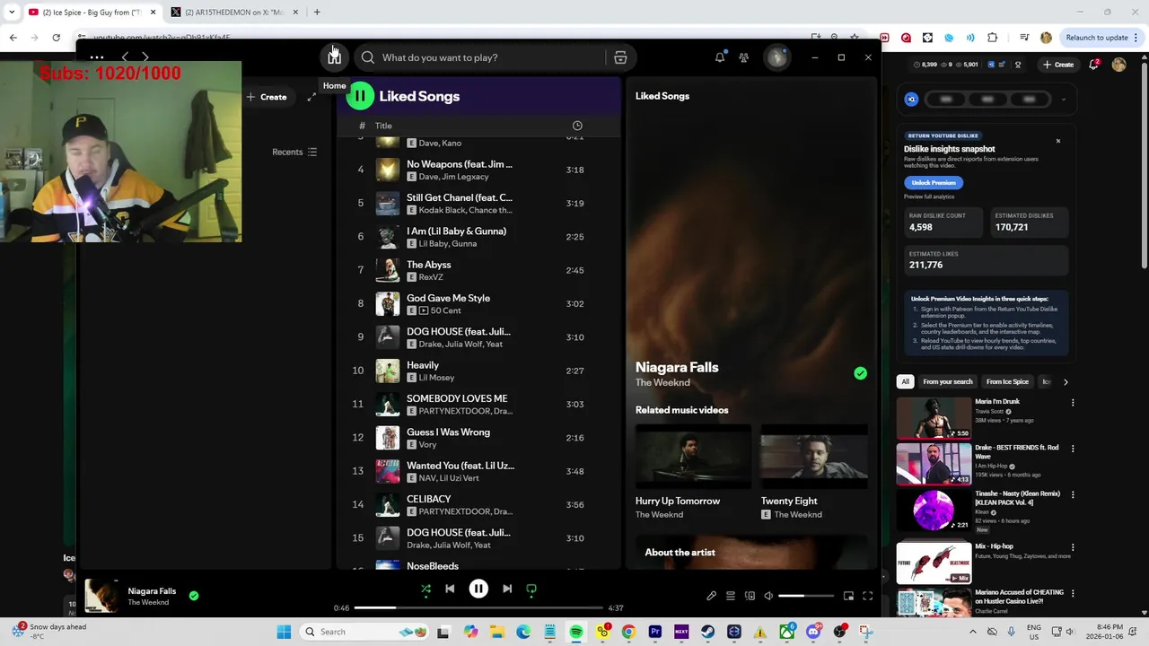Open options for Maria I'm Drunk video

[x=1073, y=403]
